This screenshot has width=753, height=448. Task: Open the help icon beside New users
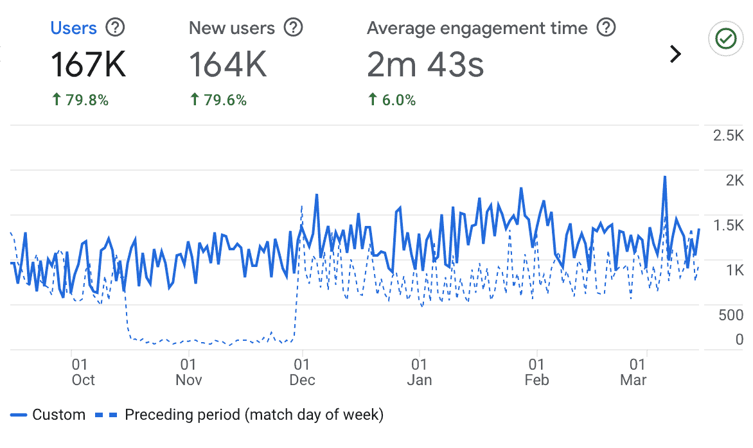[293, 28]
